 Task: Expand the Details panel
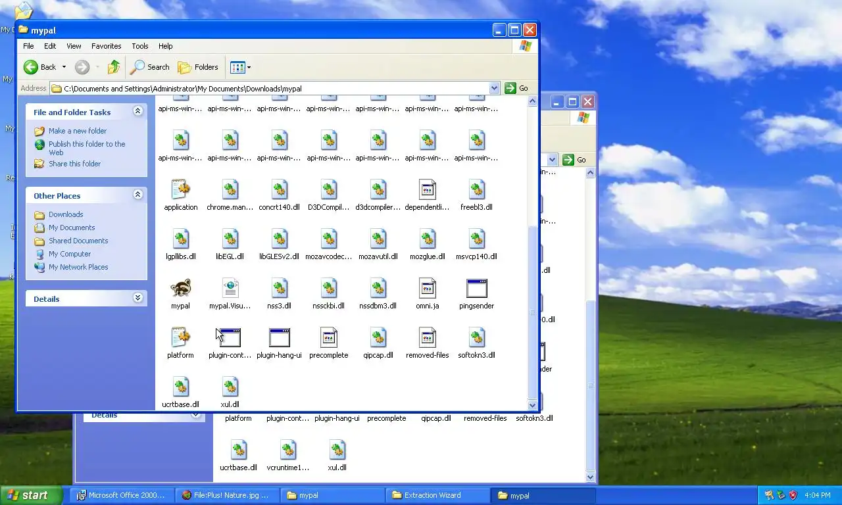(x=137, y=298)
